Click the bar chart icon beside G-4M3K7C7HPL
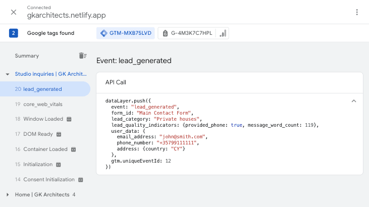 [x=223, y=33]
